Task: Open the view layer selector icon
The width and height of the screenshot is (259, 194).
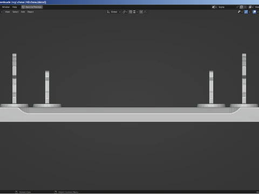Action: point(251,7)
